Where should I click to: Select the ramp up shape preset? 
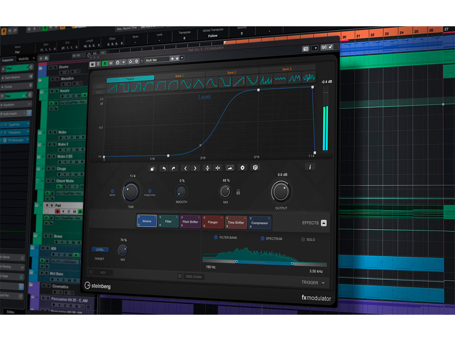[112, 88]
